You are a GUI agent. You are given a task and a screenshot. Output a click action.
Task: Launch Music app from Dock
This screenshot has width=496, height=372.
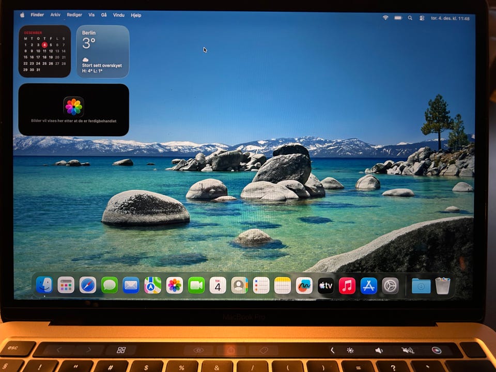347,286
